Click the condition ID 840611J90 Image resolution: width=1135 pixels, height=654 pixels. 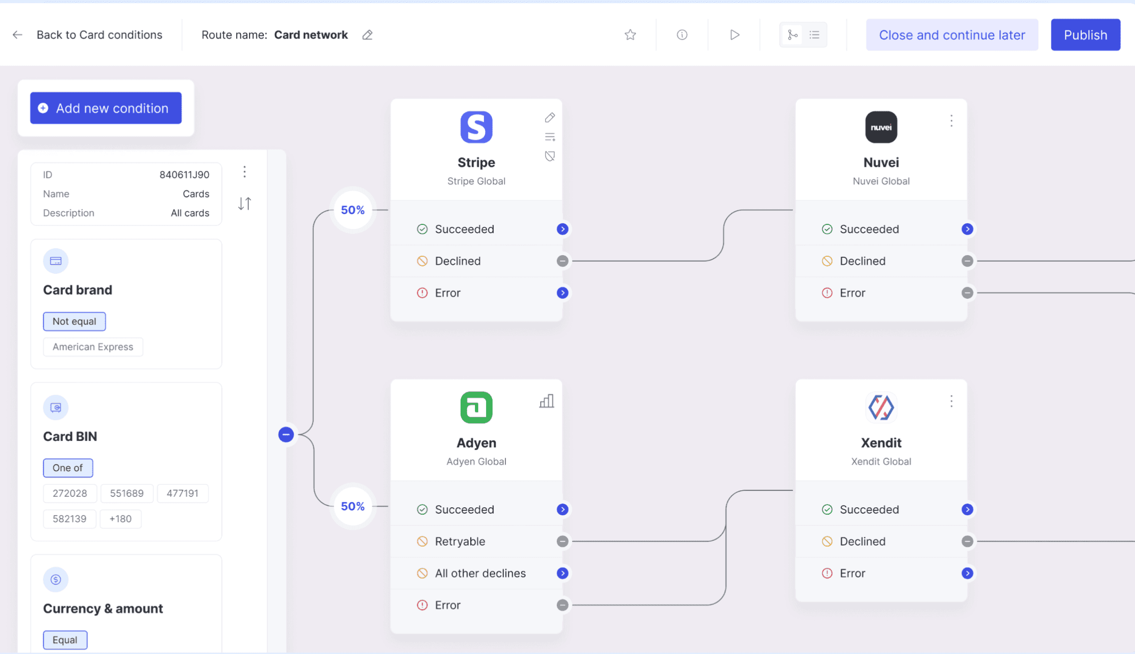click(185, 174)
